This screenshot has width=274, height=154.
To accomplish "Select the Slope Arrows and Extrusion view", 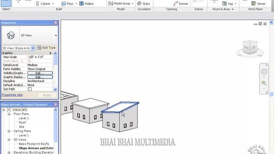I will (x=36, y=148).
